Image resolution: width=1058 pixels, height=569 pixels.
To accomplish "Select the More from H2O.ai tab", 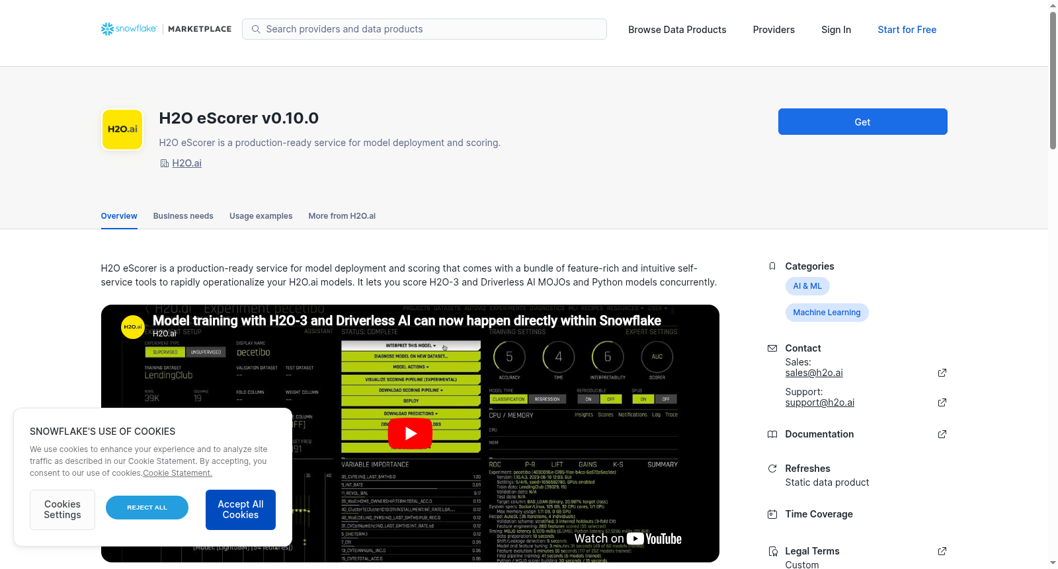I will tap(342, 216).
